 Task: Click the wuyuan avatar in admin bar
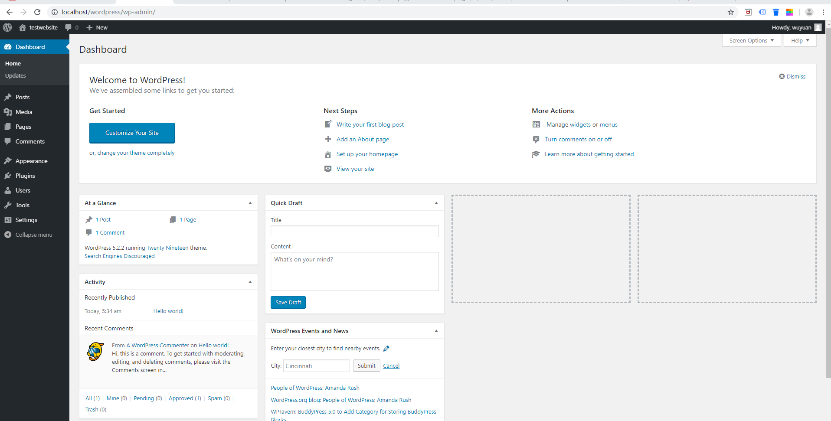tap(818, 27)
